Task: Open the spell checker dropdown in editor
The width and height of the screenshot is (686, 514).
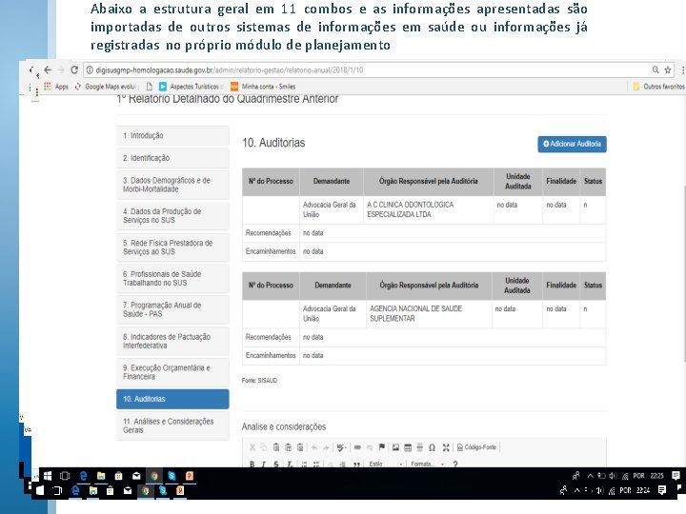Action: click(x=342, y=447)
